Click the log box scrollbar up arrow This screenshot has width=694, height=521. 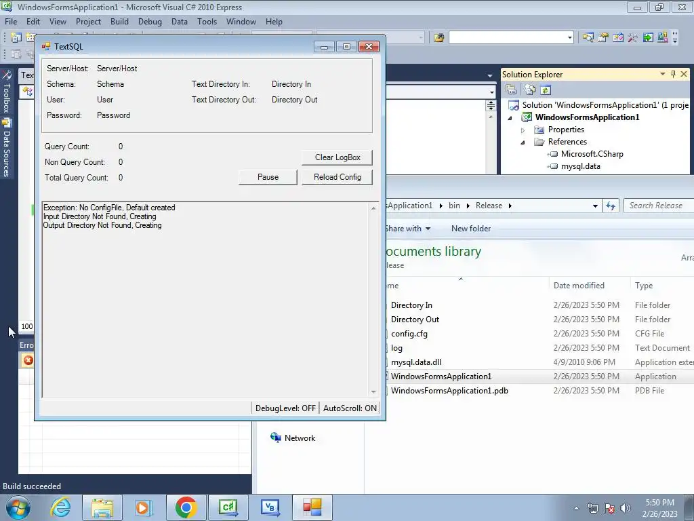373,208
